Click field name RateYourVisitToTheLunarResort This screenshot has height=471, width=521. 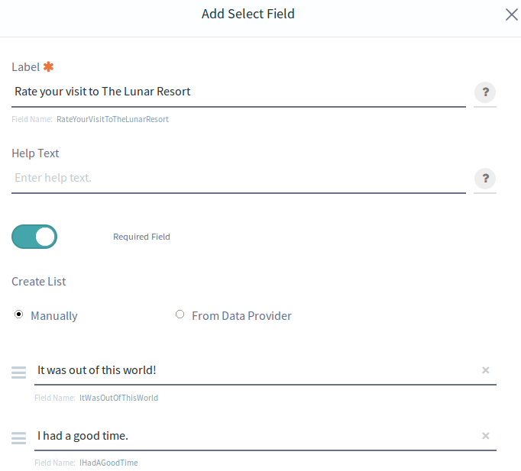(112, 119)
